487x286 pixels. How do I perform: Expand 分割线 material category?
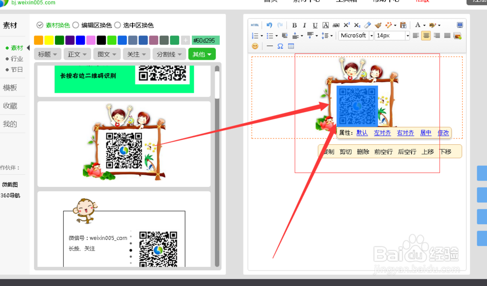tap(169, 54)
